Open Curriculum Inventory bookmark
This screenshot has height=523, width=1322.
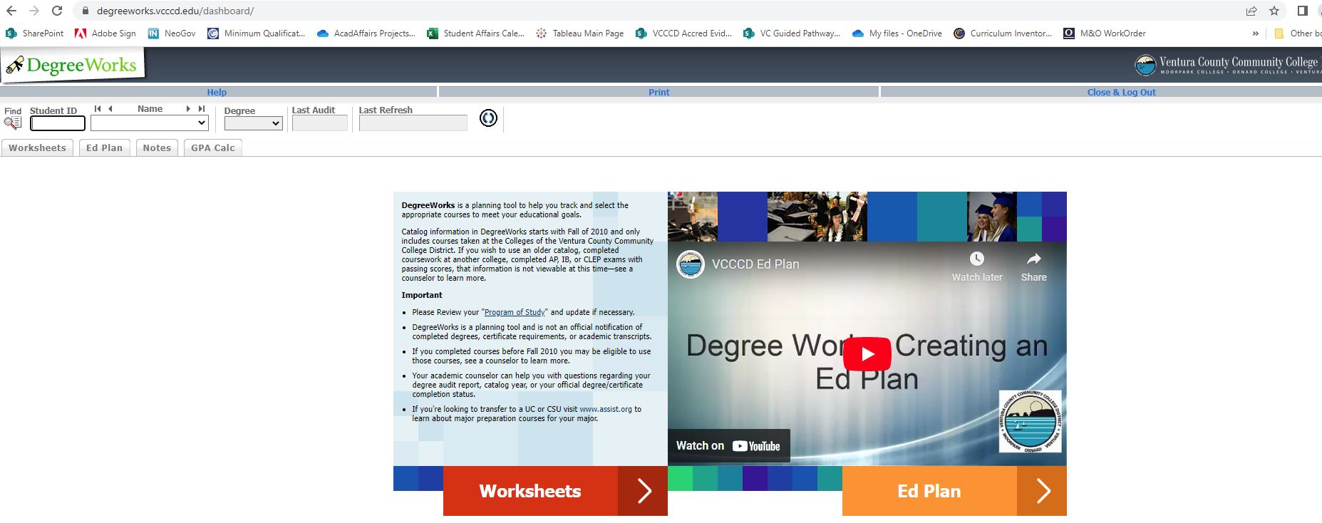[1003, 33]
